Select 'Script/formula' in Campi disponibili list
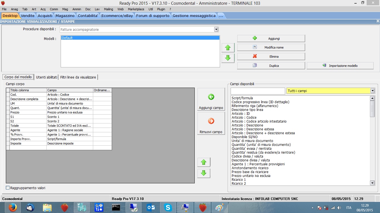The width and height of the screenshot is (380, 213). click(242, 98)
